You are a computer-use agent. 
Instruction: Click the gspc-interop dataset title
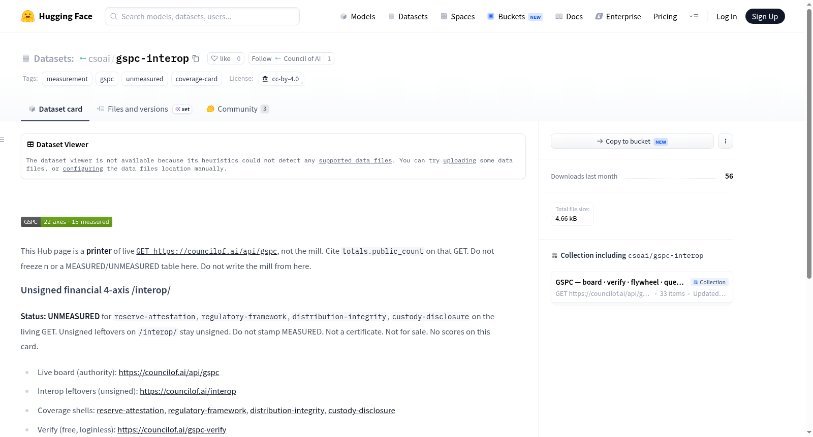[x=152, y=58]
